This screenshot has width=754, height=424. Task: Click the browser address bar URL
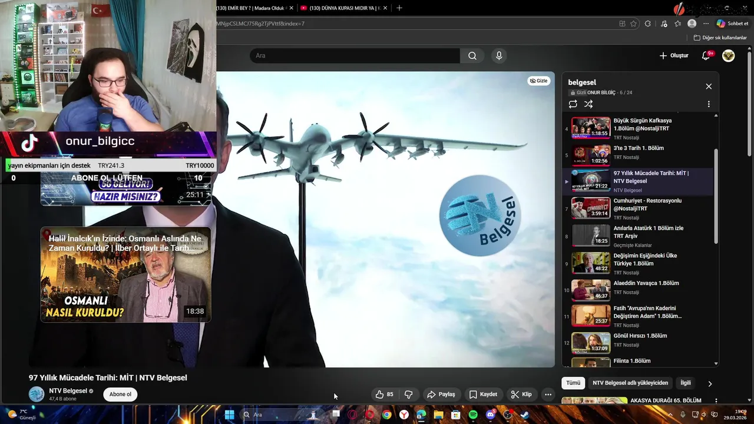260,24
